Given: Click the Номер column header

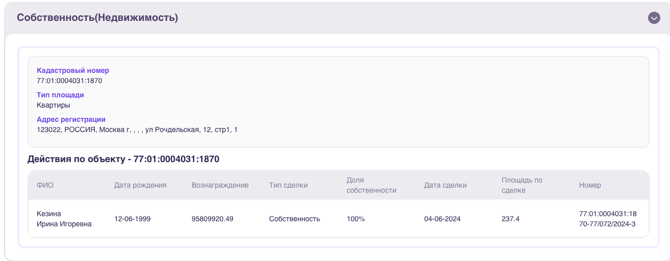Looking at the screenshot, I should click(590, 185).
